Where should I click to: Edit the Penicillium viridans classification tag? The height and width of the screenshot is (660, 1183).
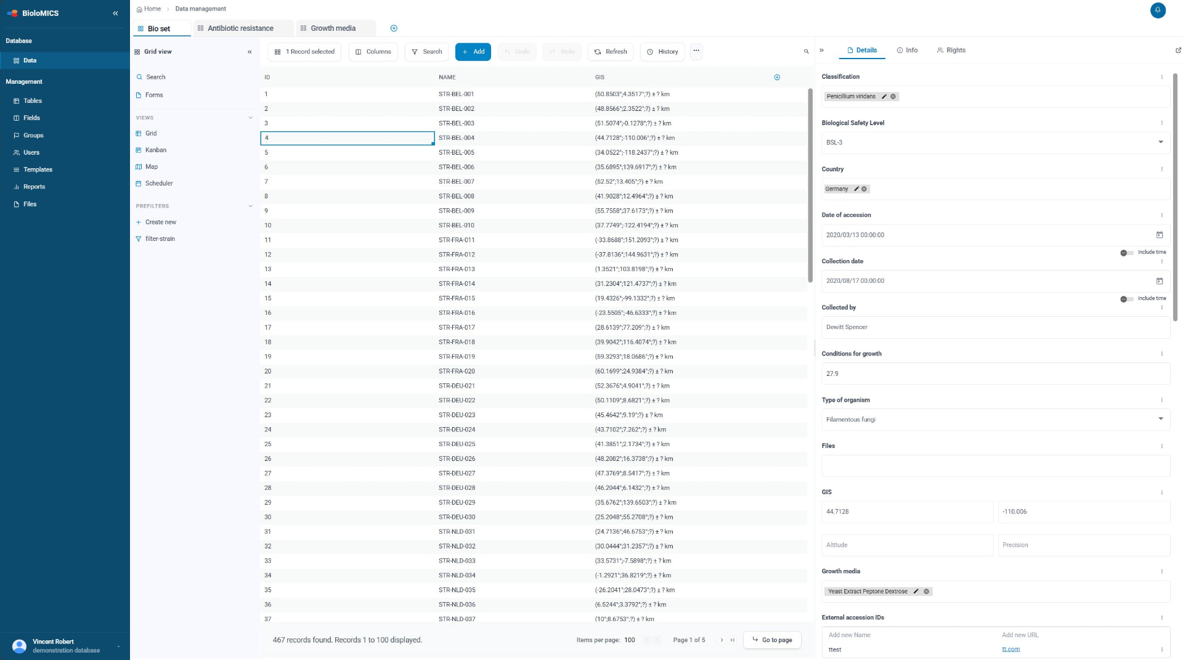tap(884, 97)
